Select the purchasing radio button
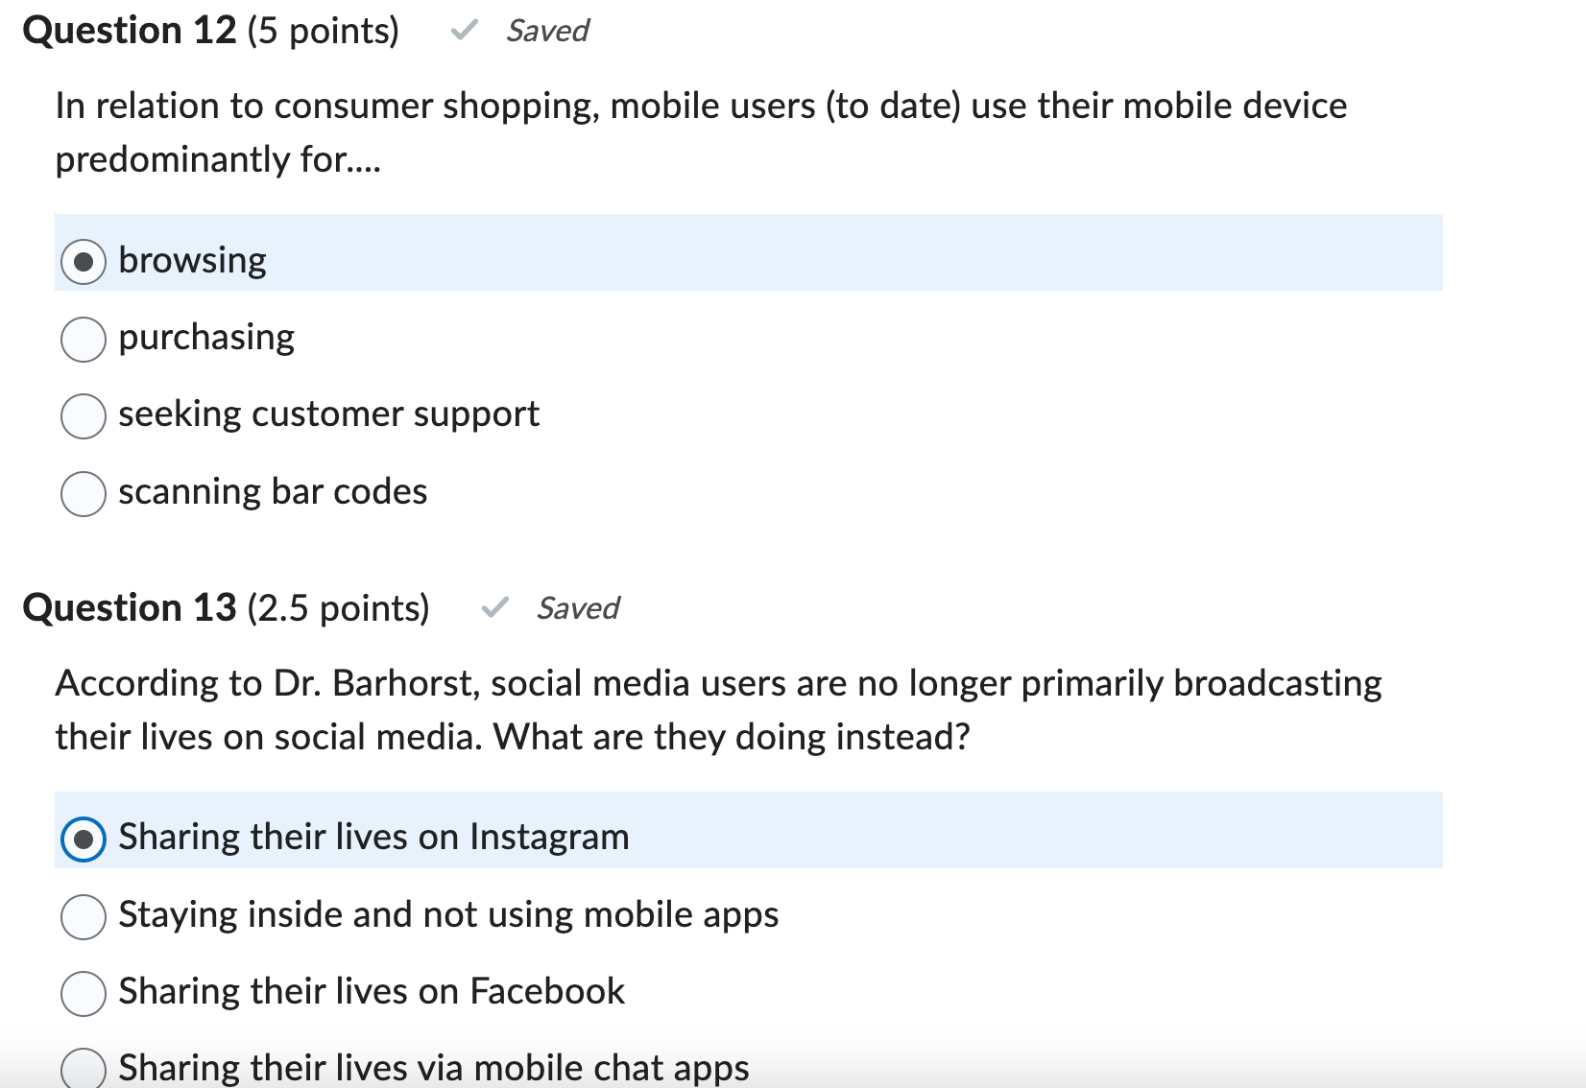 [x=84, y=338]
